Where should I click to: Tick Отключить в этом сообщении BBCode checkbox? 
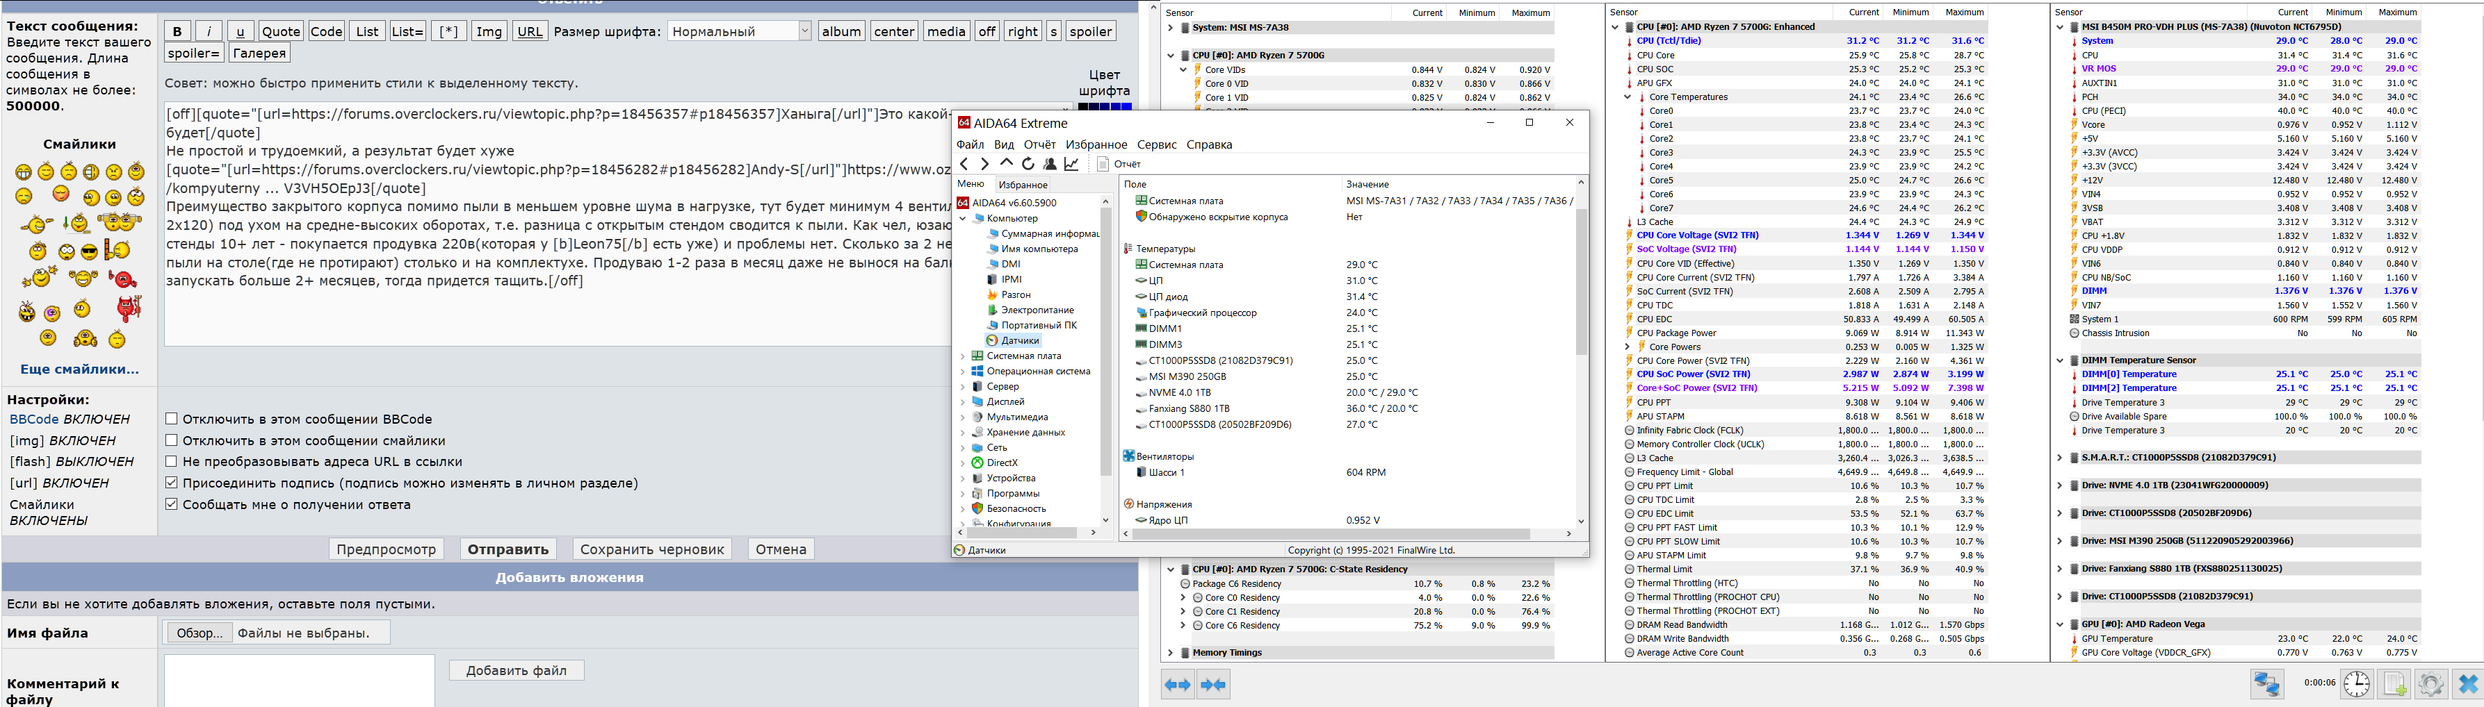coord(172,419)
